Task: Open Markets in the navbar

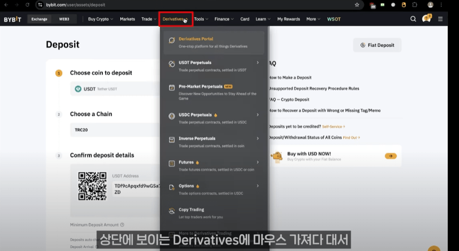Action: coord(127,19)
